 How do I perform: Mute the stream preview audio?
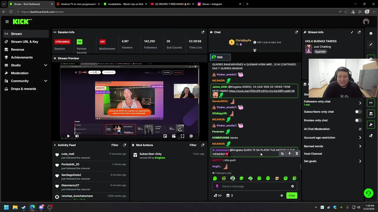pos(77,136)
